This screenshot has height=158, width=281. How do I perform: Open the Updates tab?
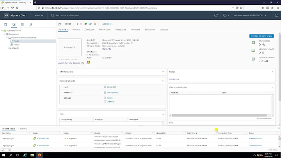164,29
